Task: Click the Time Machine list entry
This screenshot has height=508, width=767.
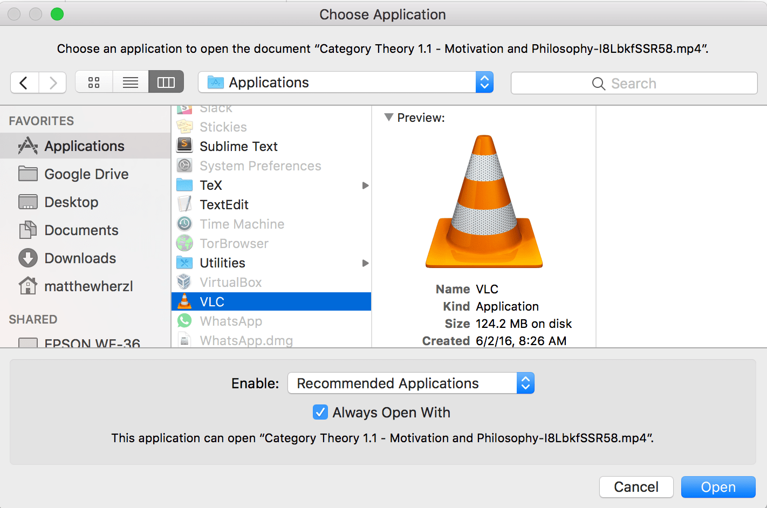Action: (x=271, y=224)
